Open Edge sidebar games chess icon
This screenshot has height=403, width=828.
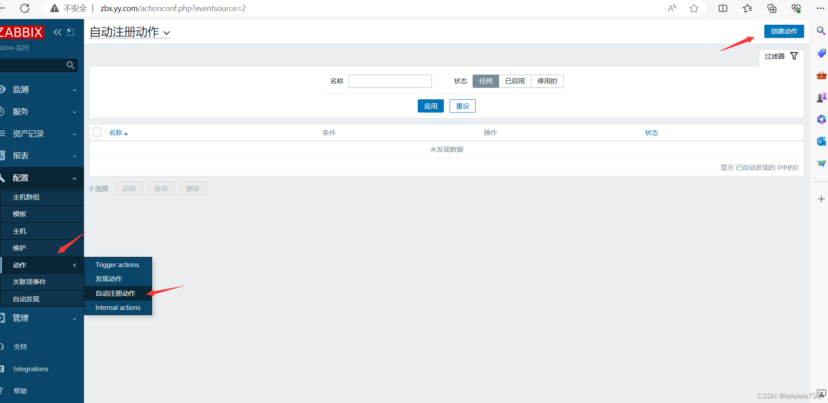coord(821,97)
